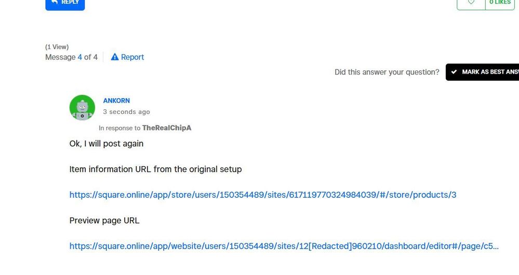Open the store products URL link

click(x=263, y=195)
